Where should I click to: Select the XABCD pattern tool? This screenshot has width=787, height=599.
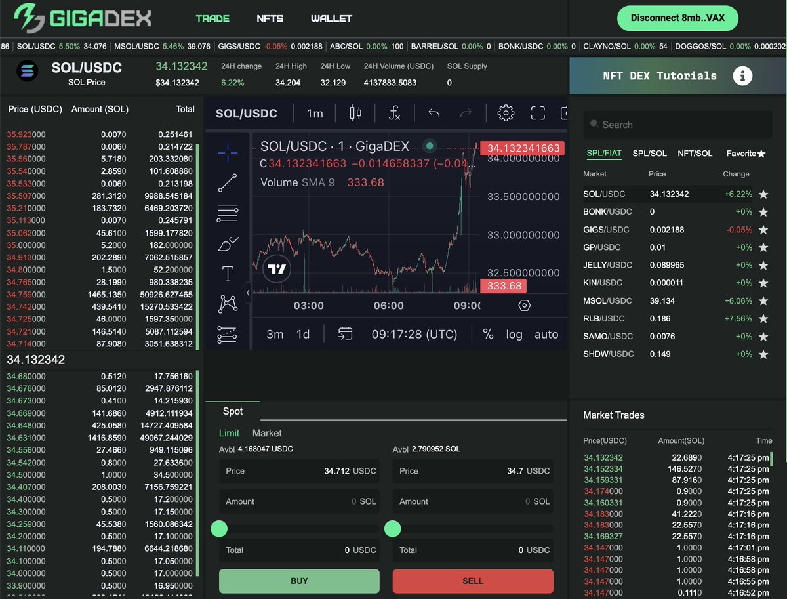point(228,303)
